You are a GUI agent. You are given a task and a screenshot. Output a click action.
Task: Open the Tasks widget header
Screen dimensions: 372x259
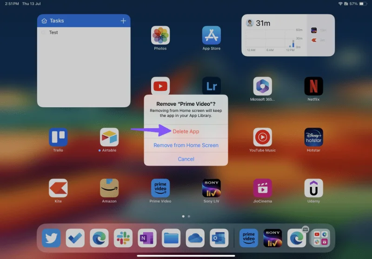[84, 20]
